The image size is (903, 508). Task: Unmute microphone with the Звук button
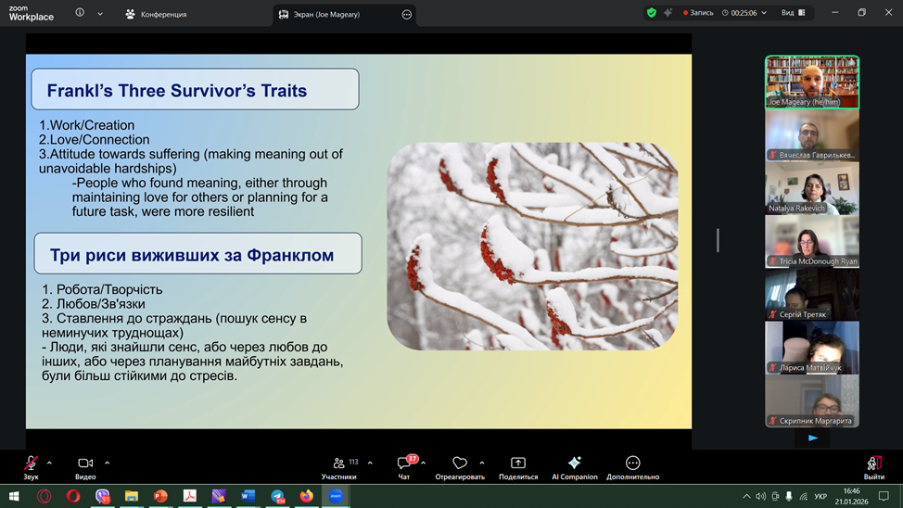(31, 464)
